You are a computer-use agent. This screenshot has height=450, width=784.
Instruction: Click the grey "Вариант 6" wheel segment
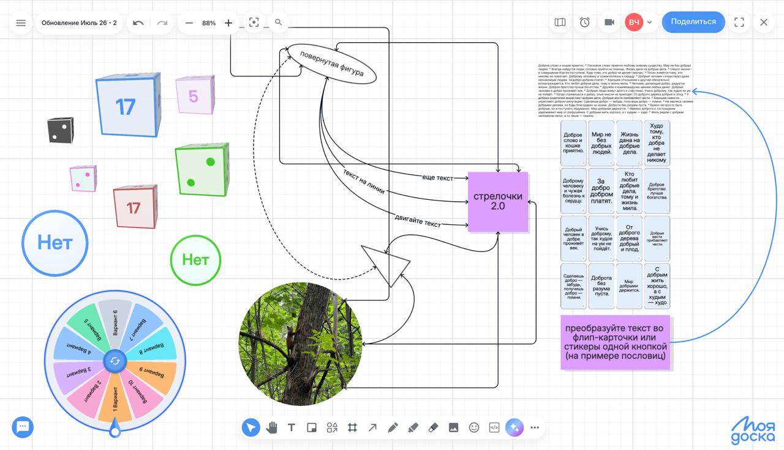coord(115,323)
